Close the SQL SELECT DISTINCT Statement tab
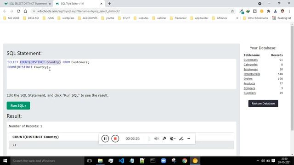This screenshot has width=294, height=165. point(50,4)
